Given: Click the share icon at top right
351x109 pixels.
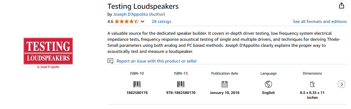Looking at the screenshot, I should click(x=341, y=6).
